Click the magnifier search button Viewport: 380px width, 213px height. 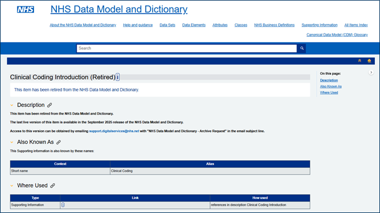click(302, 48)
